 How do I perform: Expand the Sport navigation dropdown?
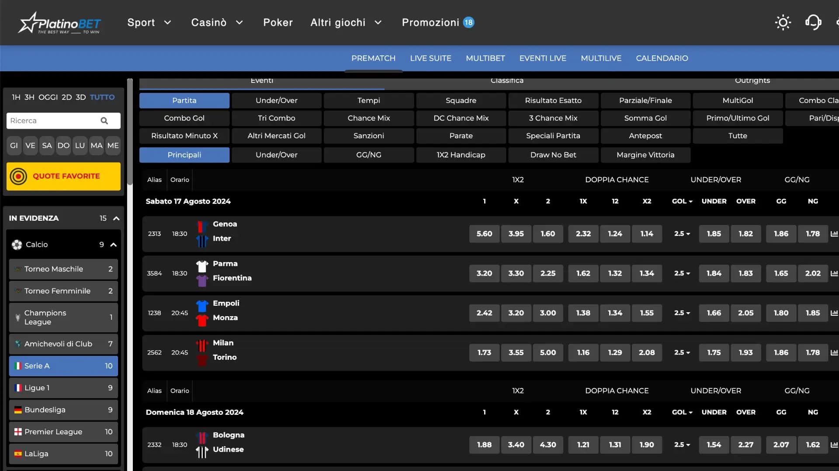click(x=149, y=22)
